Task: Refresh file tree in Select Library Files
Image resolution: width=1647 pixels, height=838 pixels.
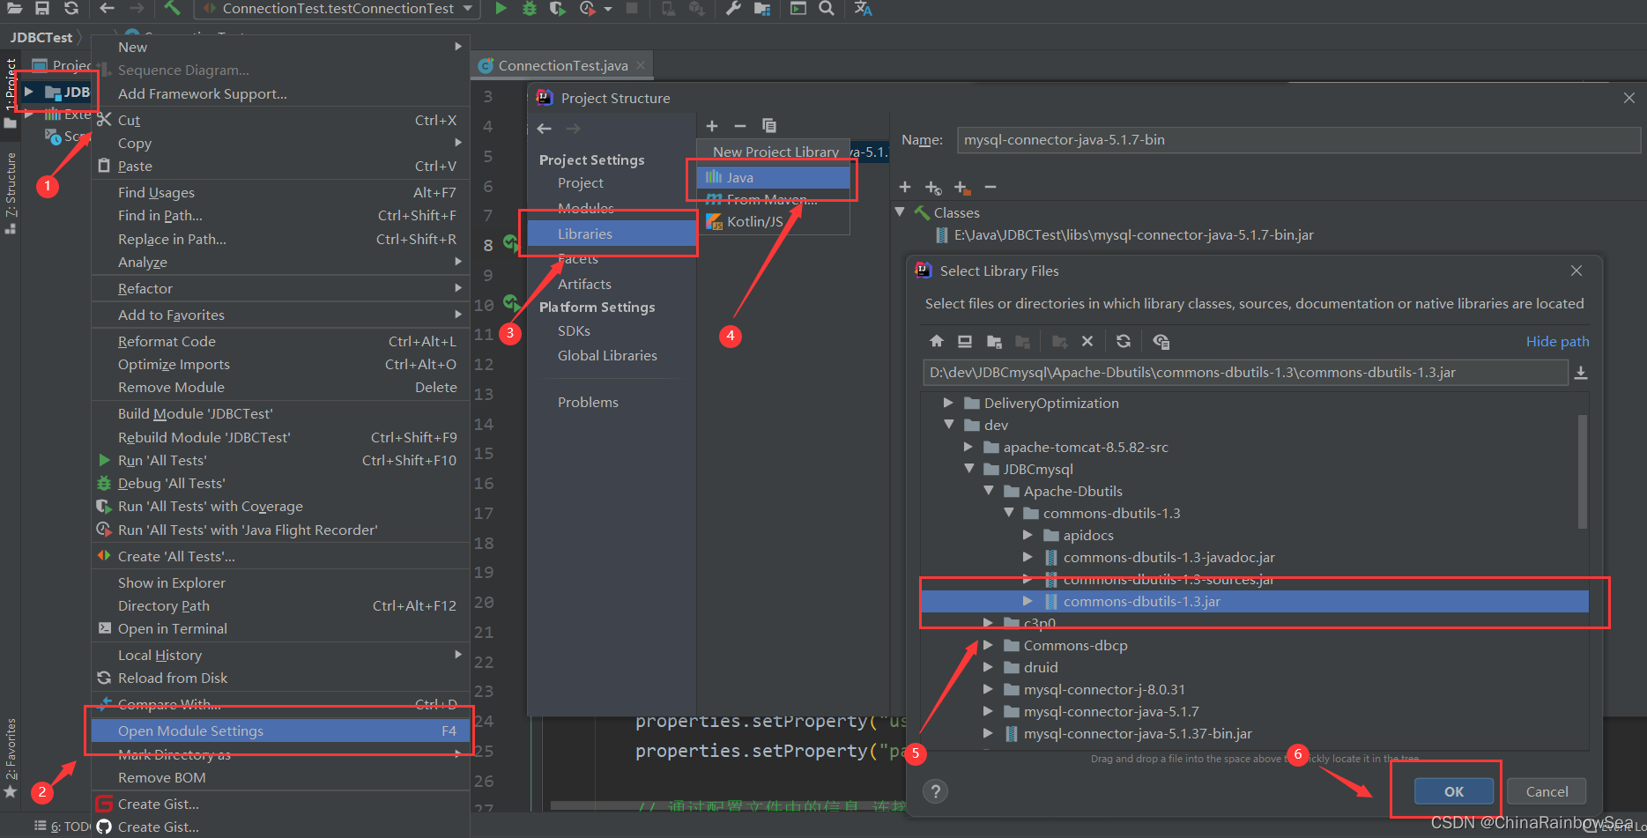Action: [x=1123, y=342]
